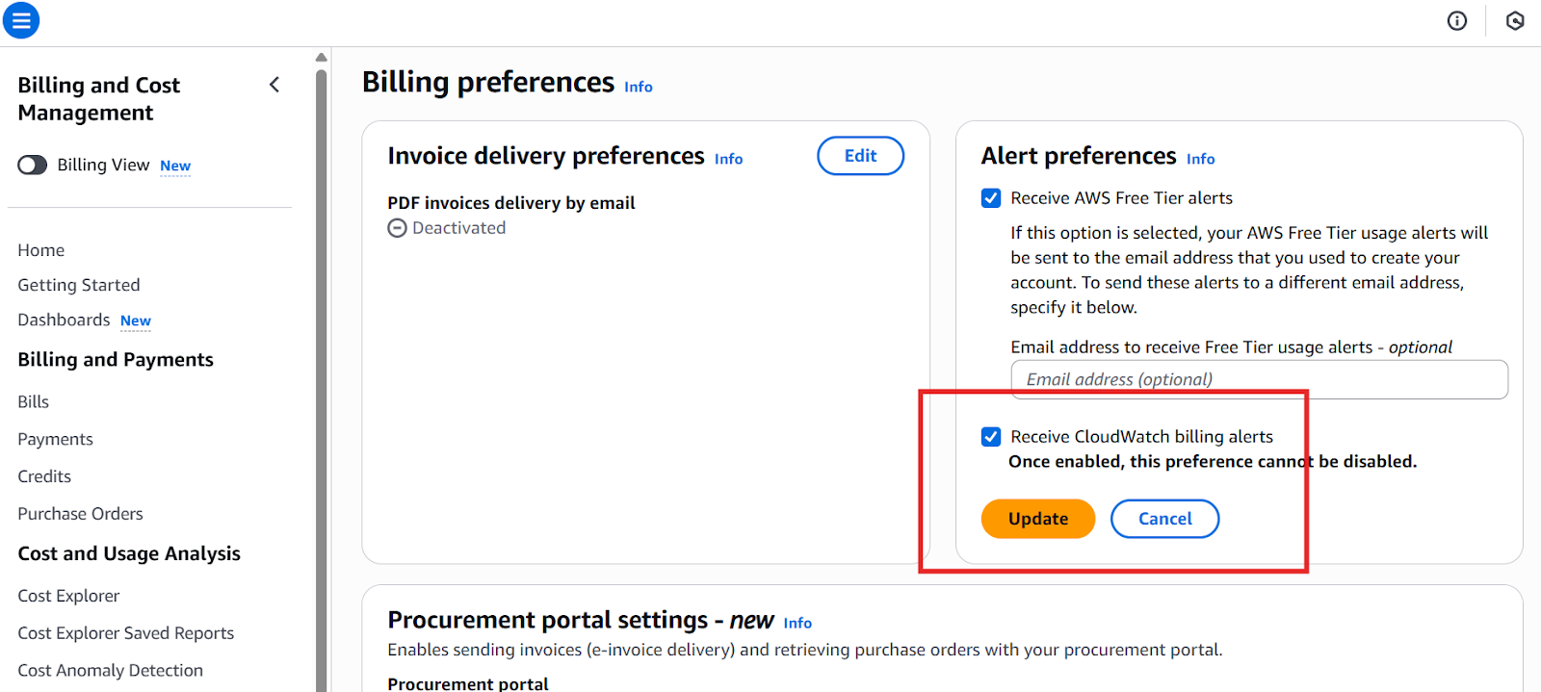Select Bills in the sidebar
The width and height of the screenshot is (1541, 692).
pos(33,400)
